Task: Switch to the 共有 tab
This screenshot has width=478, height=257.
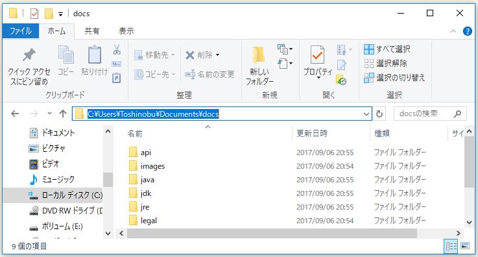Action: pos(92,31)
